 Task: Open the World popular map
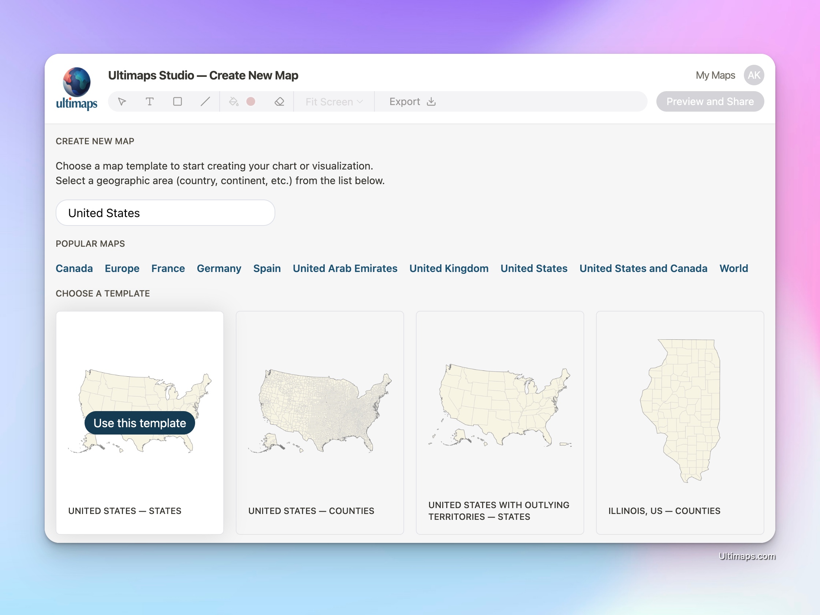point(733,268)
